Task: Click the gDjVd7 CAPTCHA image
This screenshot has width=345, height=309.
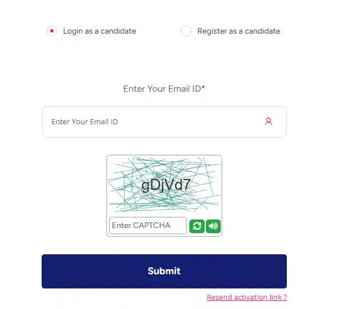Action: (x=164, y=185)
